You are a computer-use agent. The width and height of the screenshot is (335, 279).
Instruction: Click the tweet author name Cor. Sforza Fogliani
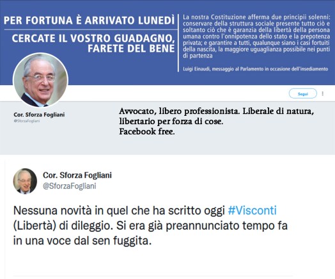click(x=77, y=175)
